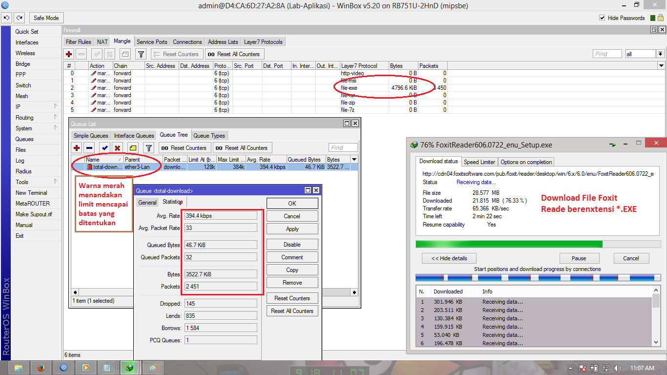This screenshot has width=667, height=375.
Task: Click the connections list vertical scrollbar
Action: click(x=656, y=315)
